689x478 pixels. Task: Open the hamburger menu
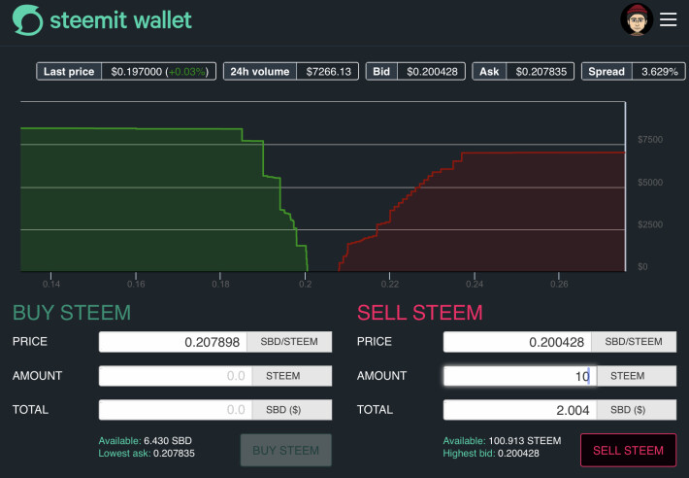pos(668,19)
